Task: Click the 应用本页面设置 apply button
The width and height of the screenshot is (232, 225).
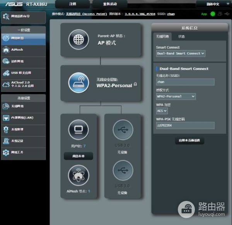Action: coord(189,140)
